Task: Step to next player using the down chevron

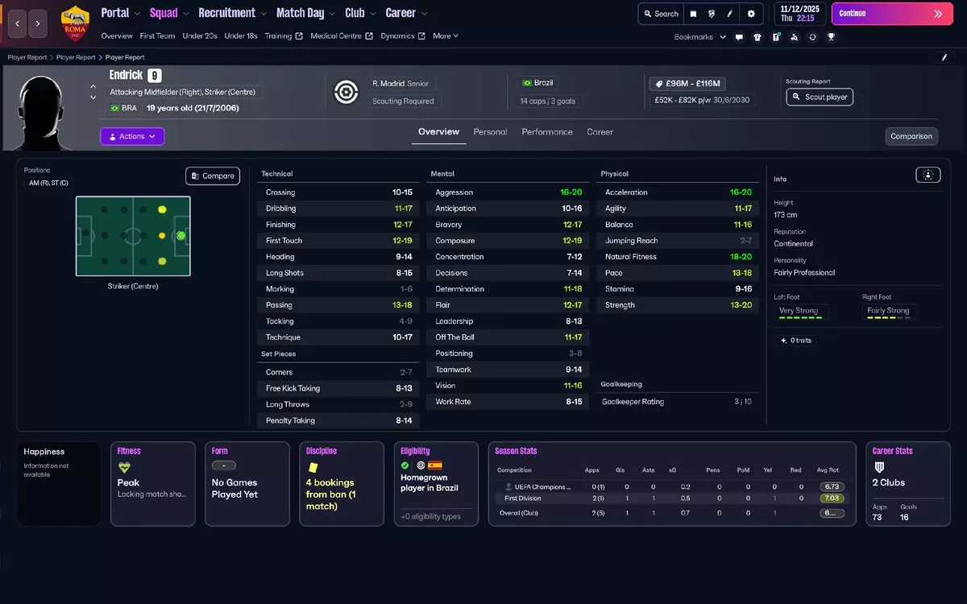Action: coord(93,98)
